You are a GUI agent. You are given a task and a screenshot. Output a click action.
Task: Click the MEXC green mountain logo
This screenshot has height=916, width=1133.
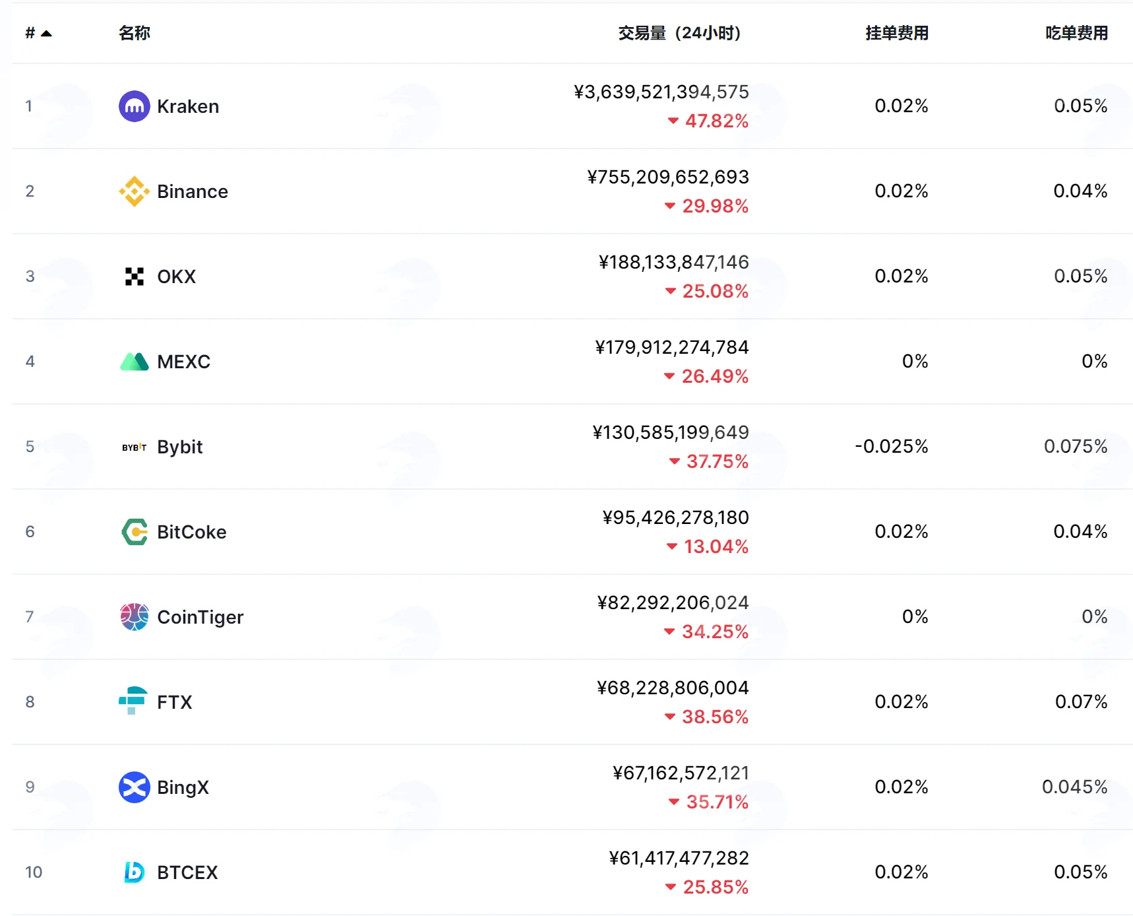pyautogui.click(x=135, y=362)
